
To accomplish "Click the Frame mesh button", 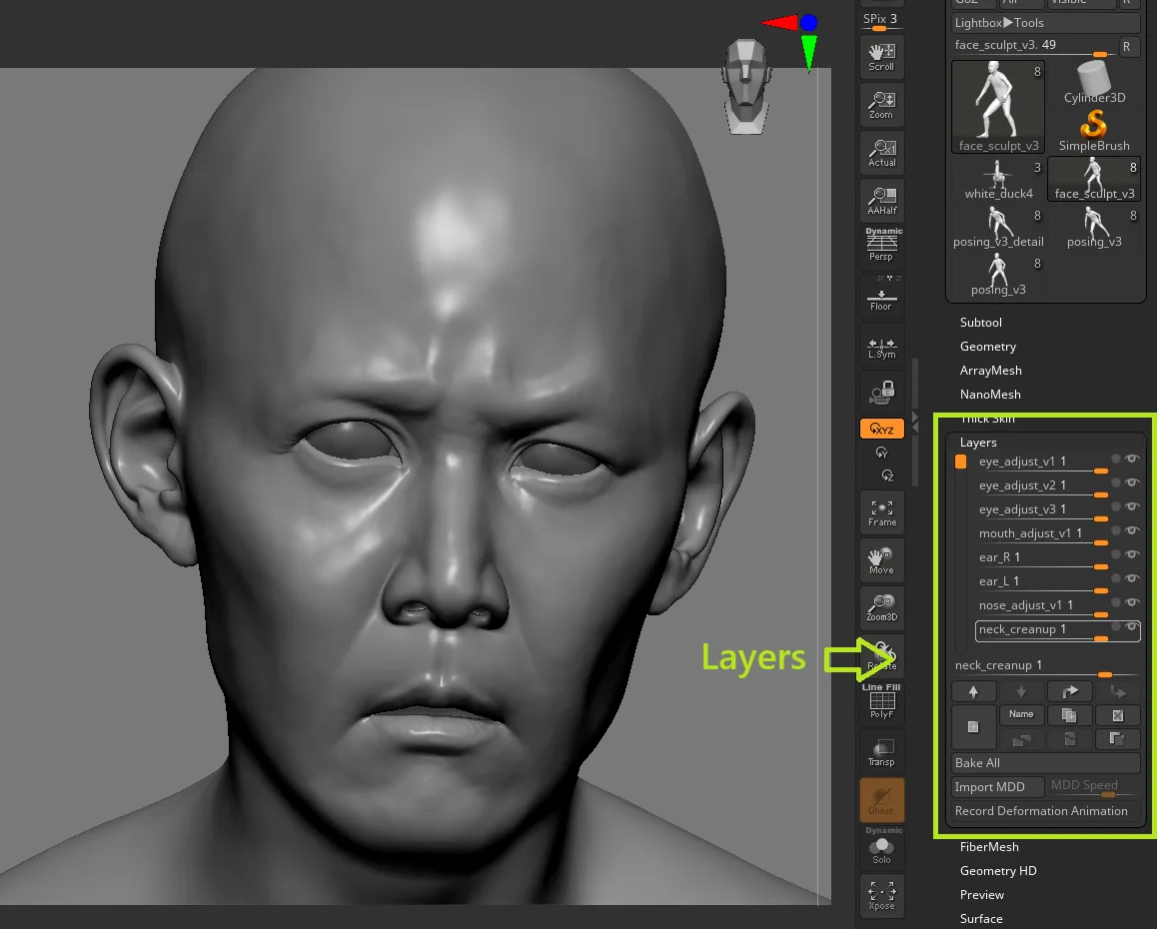I will 882,512.
